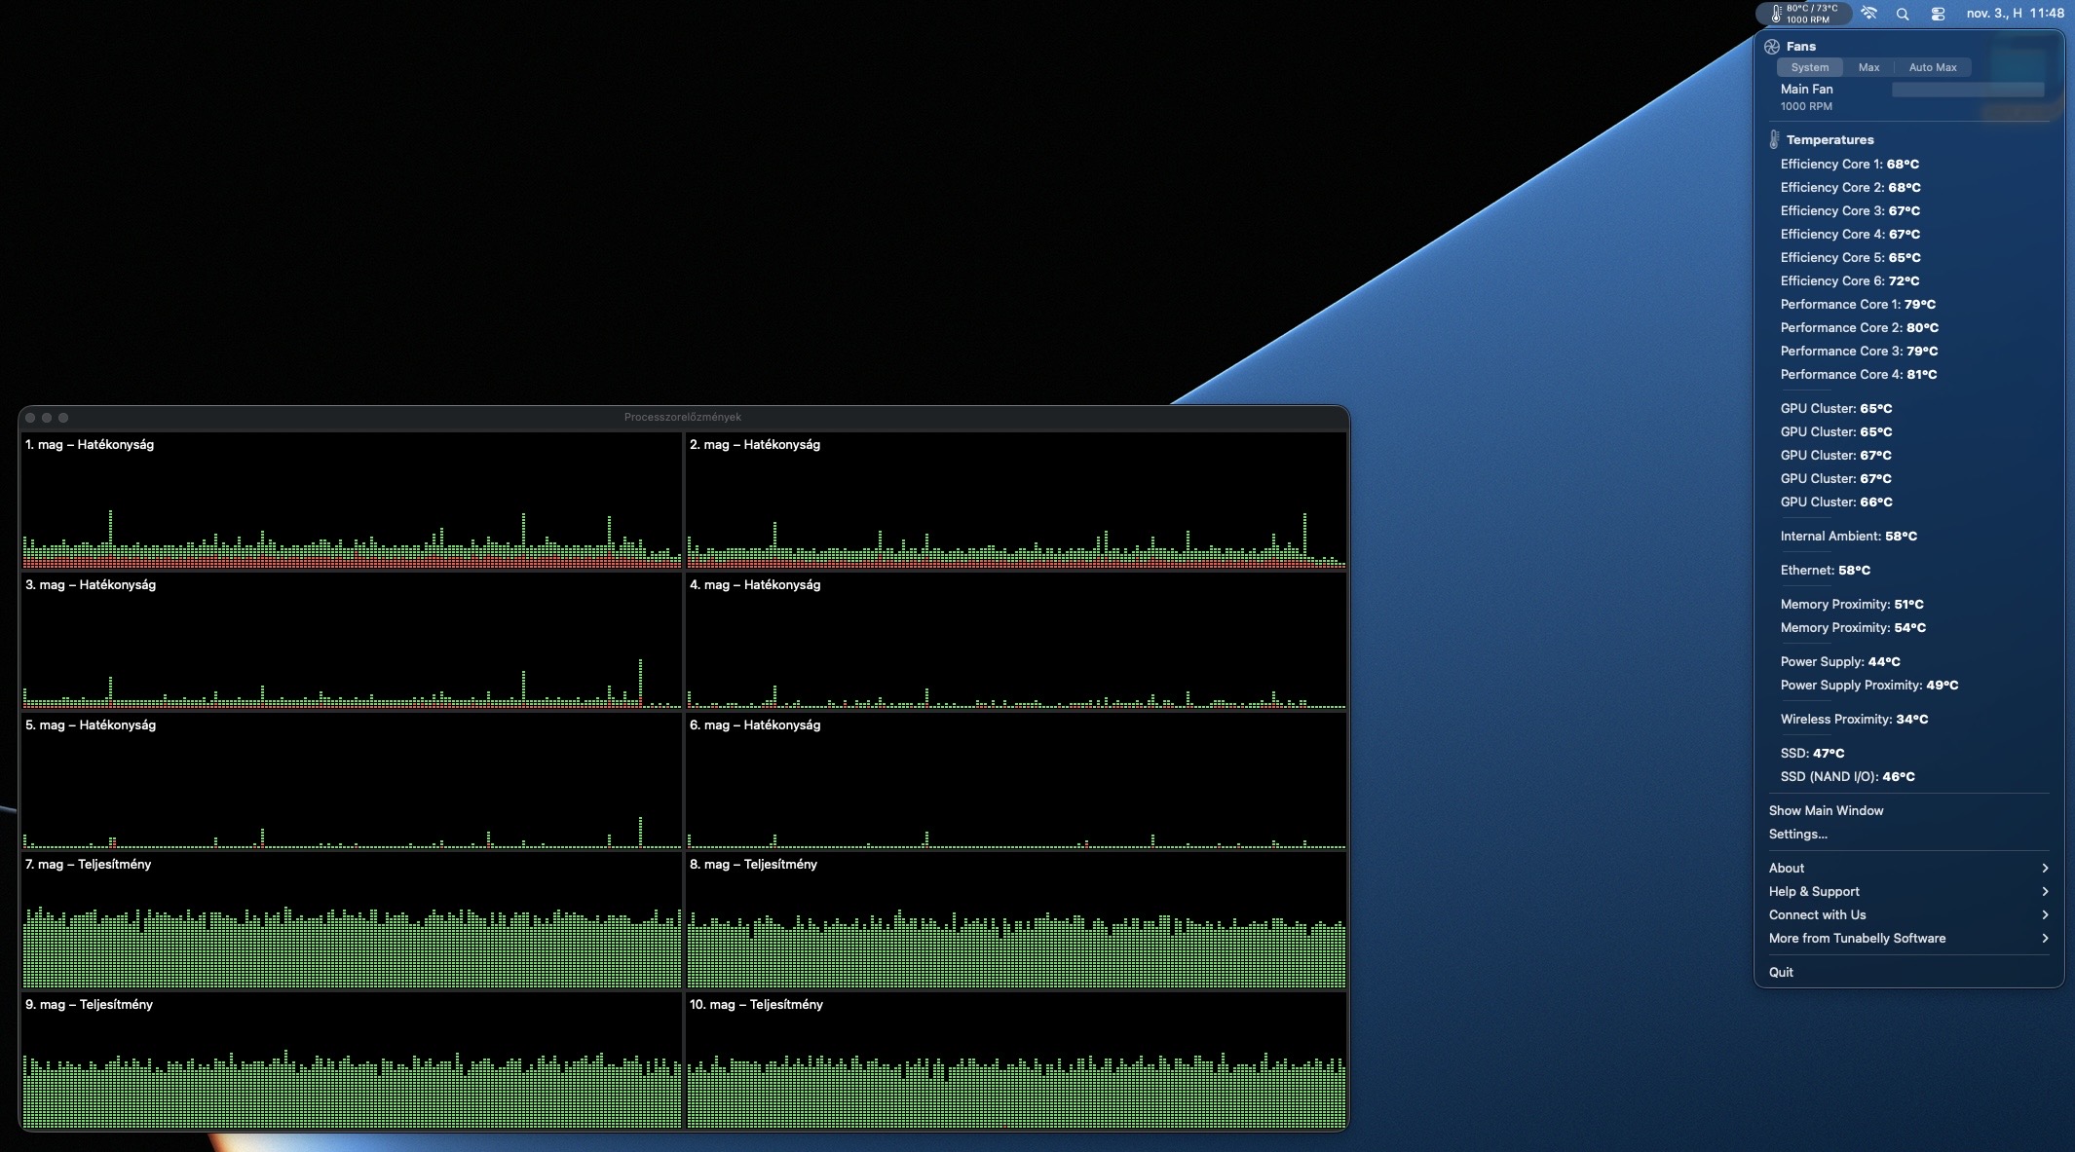Open Spotlight search magnifier icon

pos(1903,14)
